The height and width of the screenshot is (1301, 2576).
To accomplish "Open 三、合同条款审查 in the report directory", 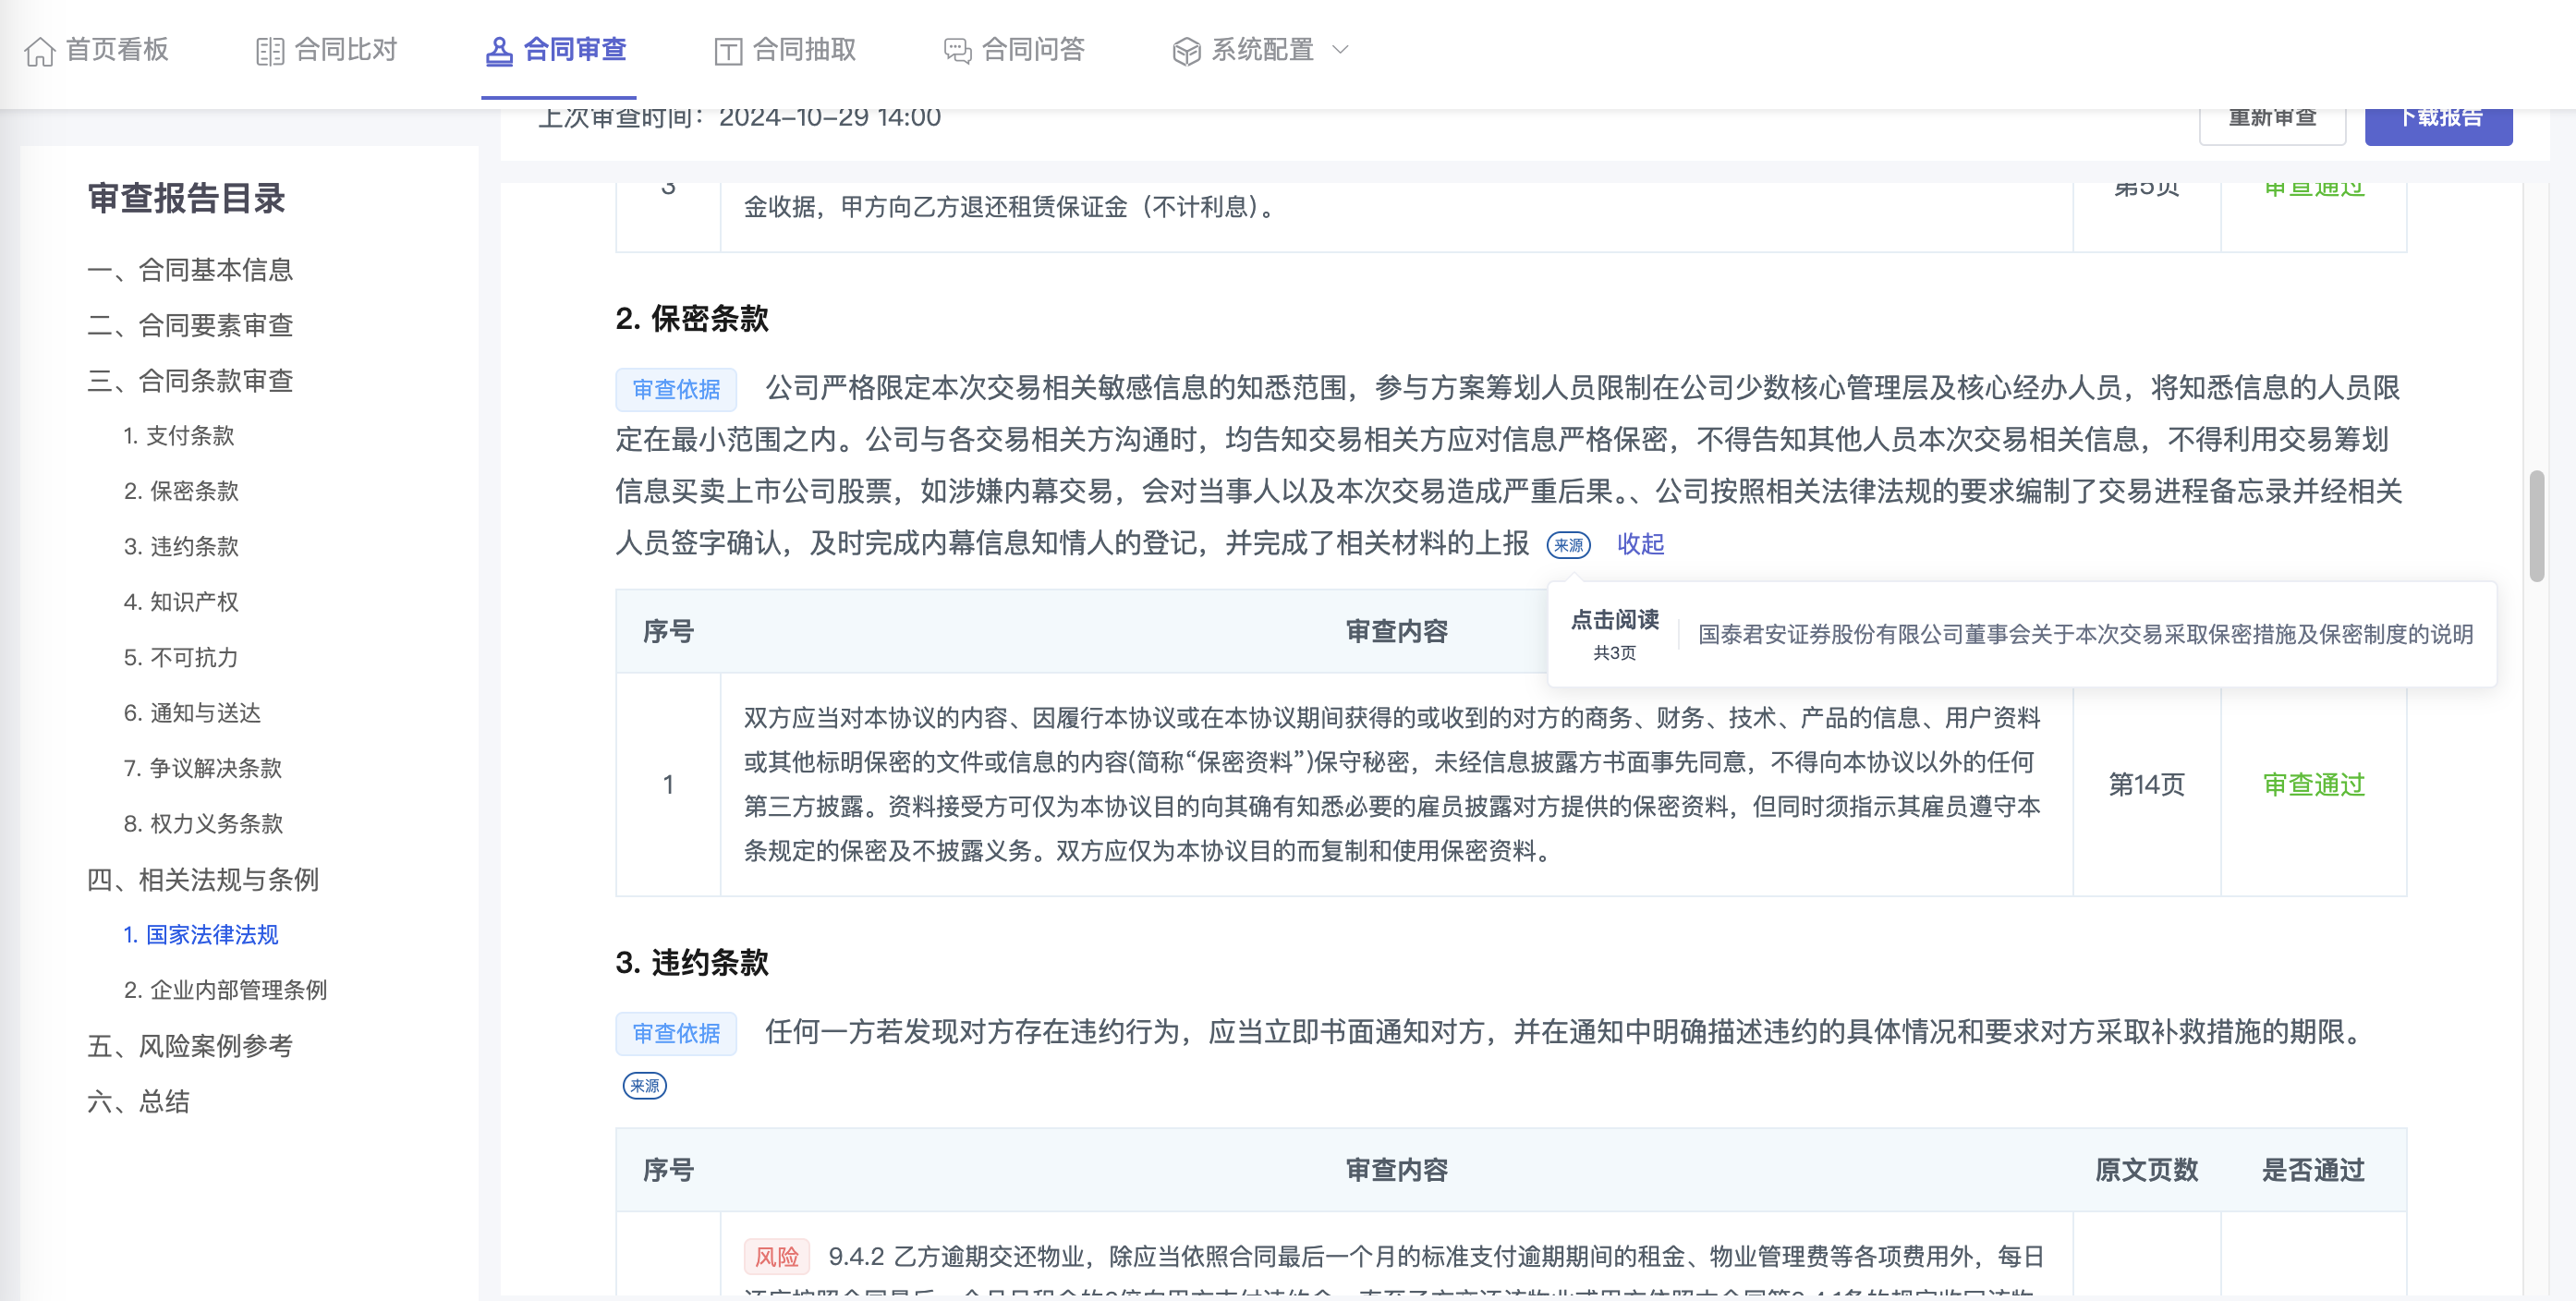I will 190,381.
